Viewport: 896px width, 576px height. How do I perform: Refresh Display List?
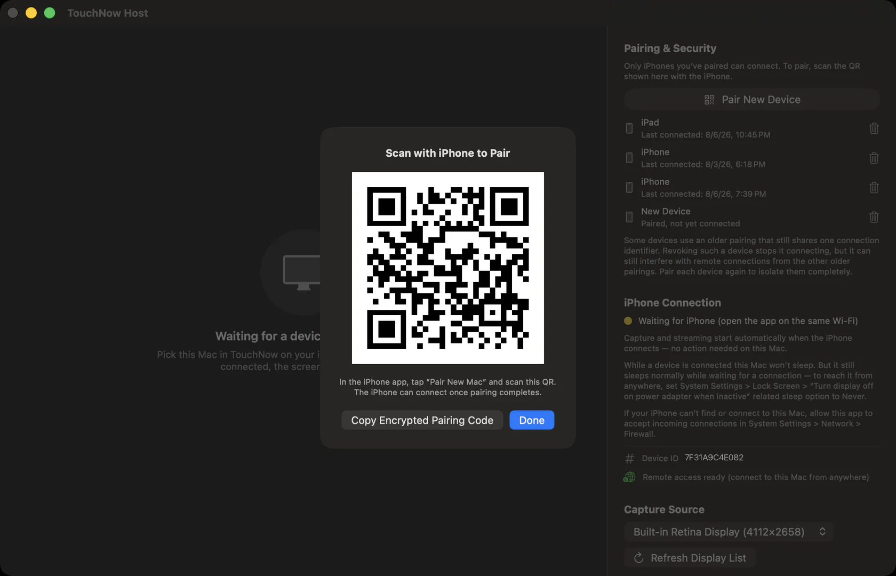coord(690,558)
